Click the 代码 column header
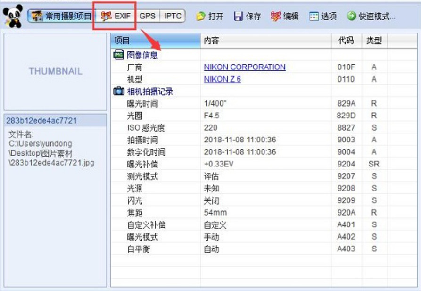This screenshot has height=291, width=421. click(347, 41)
